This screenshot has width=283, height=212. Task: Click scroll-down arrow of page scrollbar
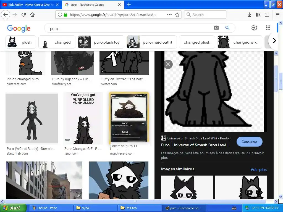tap(281, 197)
